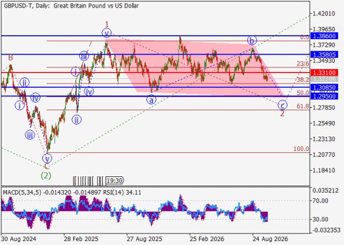Click the red wave 2 label

coord(282,113)
